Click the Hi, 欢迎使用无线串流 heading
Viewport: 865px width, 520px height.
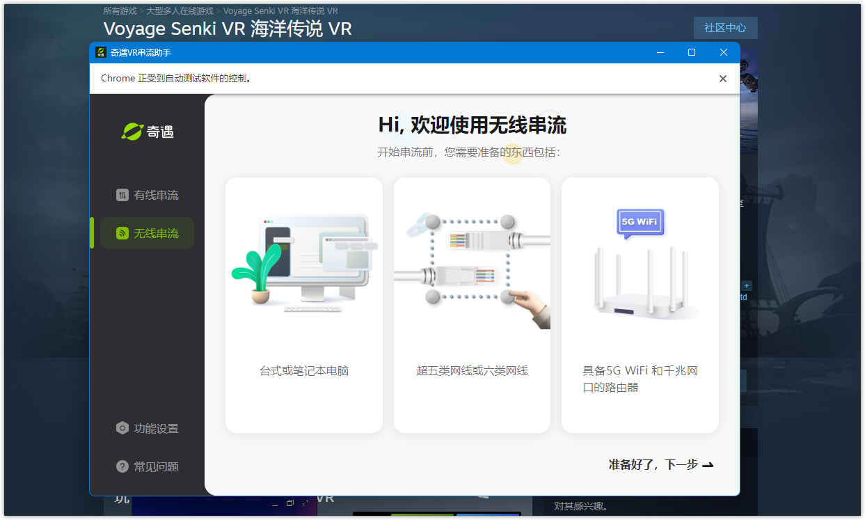click(x=472, y=125)
